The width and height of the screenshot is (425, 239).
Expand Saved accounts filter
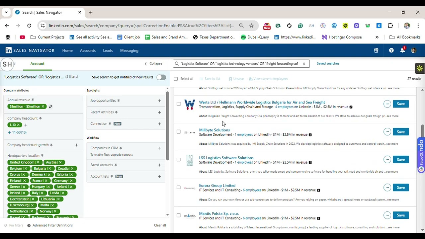159,165
